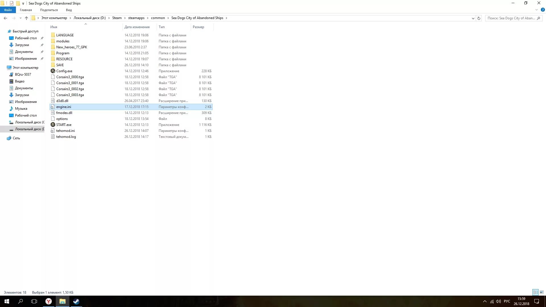Open Видео in navigation pane
The image size is (546, 307).
click(x=20, y=81)
